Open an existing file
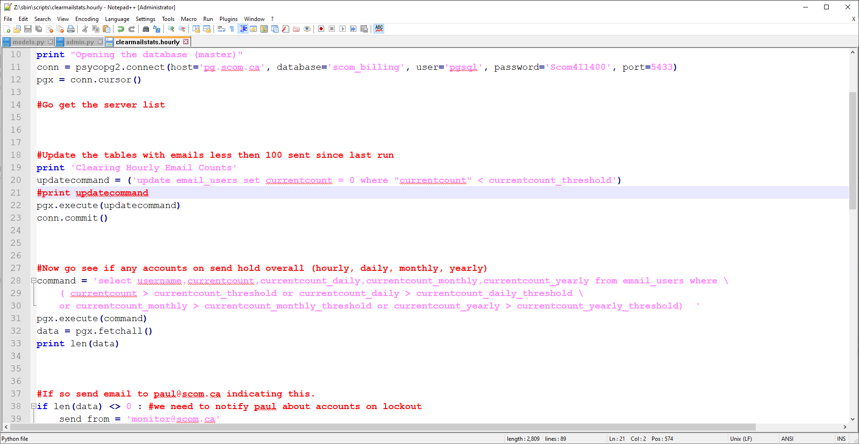Viewport: 859px width, 444px height. [17, 28]
